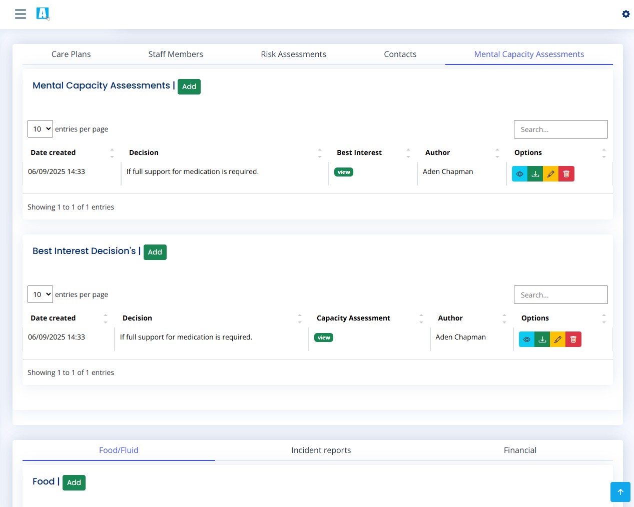Download the best interest decision entry
Screen dimensions: 634x507
(542, 339)
